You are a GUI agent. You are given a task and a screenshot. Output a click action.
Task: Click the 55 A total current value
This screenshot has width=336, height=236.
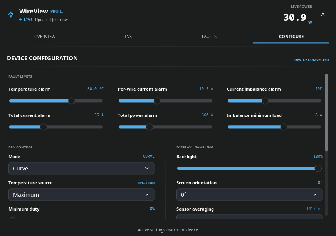pyautogui.click(x=99, y=115)
